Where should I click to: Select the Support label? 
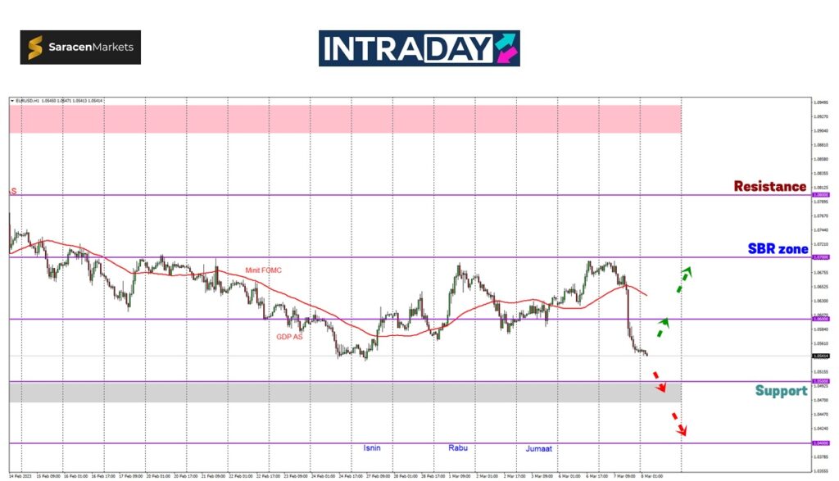pos(781,391)
